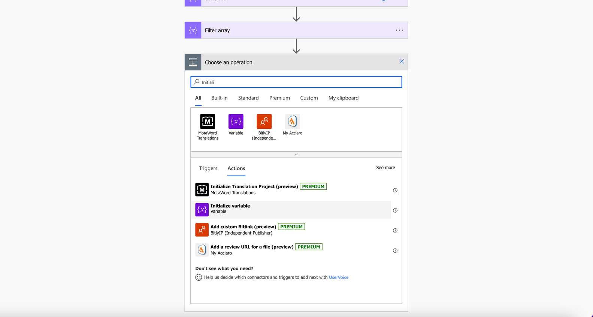
Task: Click See more actions
Action: tap(385, 168)
